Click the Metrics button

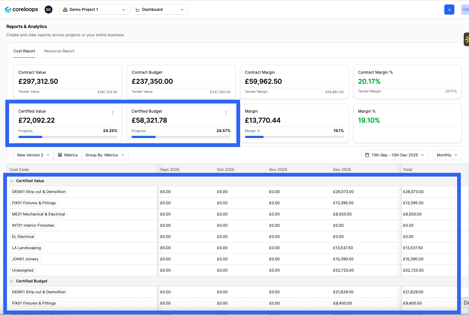(68, 155)
